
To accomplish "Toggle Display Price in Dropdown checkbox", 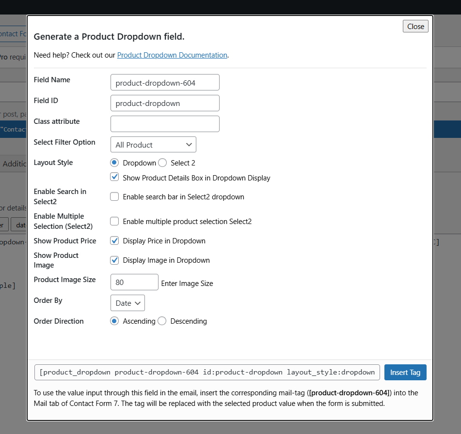I will coord(114,240).
